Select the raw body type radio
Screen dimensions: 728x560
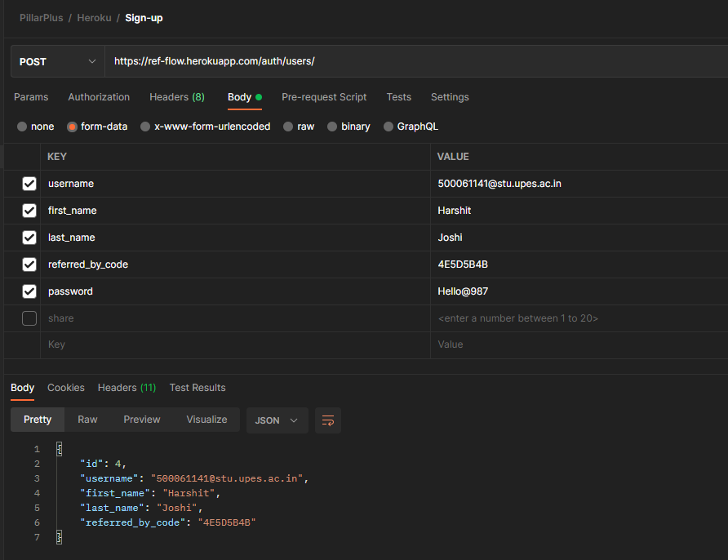point(288,127)
